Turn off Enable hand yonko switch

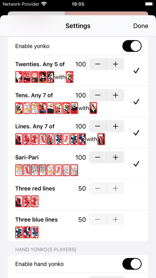coord(132,264)
